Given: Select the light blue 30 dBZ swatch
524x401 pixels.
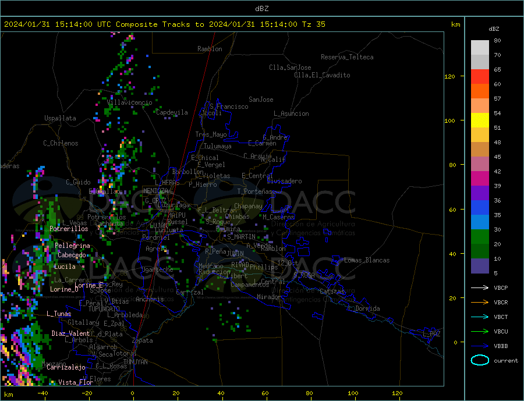Looking at the screenshot, I should point(480,222).
